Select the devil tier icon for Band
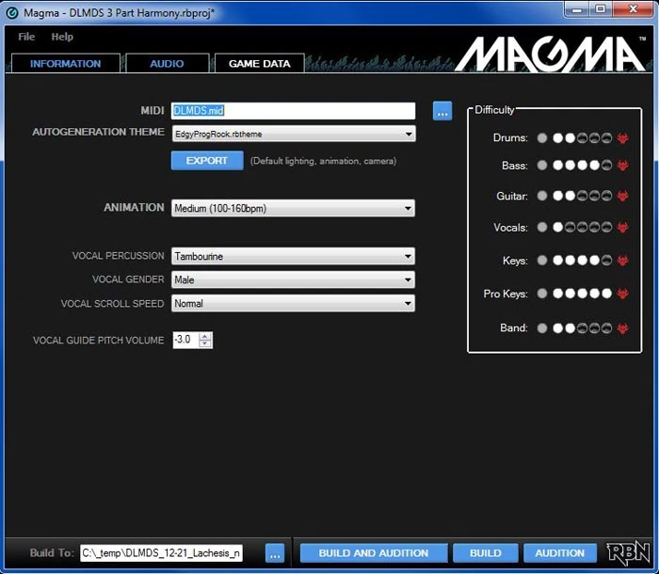Viewport: 659px width, 574px height. tap(623, 327)
